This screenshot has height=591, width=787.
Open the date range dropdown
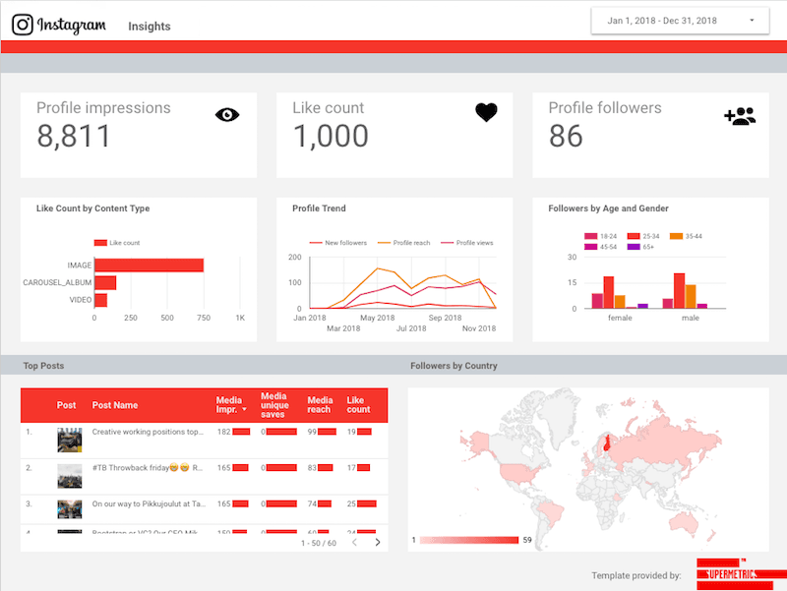[680, 21]
